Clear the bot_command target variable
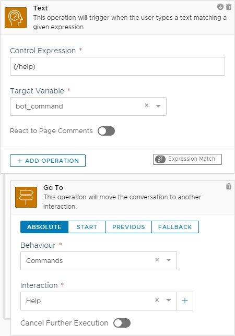Image resolution: width=235 pixels, height=336 pixels. pyautogui.click(x=147, y=105)
